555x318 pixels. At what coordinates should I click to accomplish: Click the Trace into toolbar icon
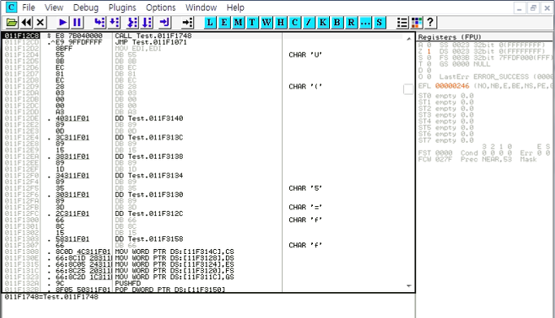click(x=132, y=23)
